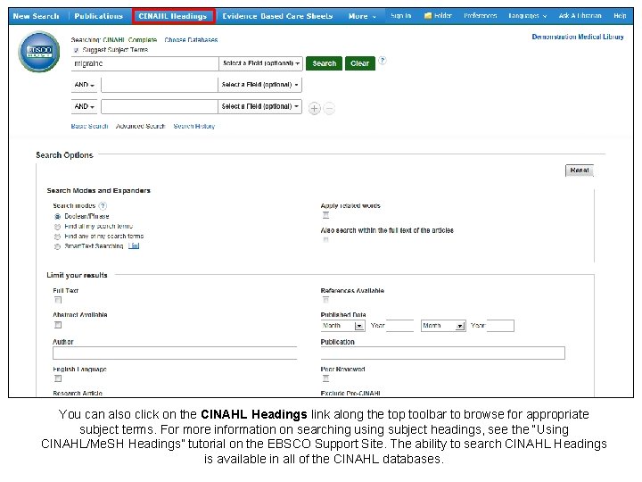Check Abstract Available limiter
Image resolution: width=642 pixels, height=482 pixels.
coord(58,325)
